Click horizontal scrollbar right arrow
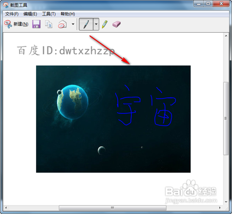Image resolution: width=232 pixels, height=214 pixels. point(220,208)
